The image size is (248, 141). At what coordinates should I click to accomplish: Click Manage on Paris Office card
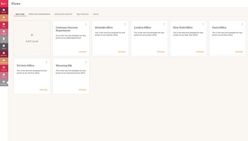(x=239, y=52)
